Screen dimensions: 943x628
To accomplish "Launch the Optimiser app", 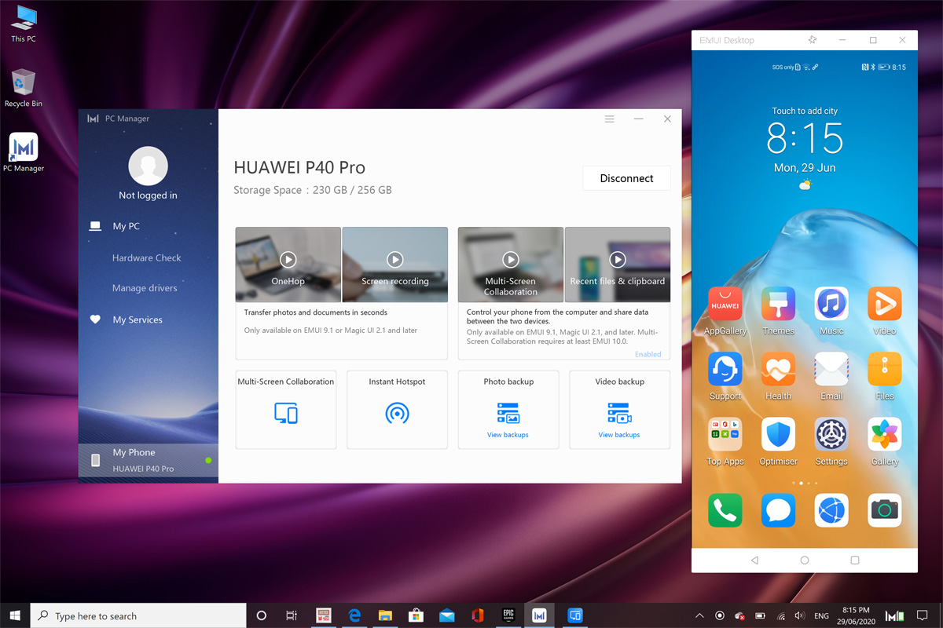I will [x=778, y=434].
